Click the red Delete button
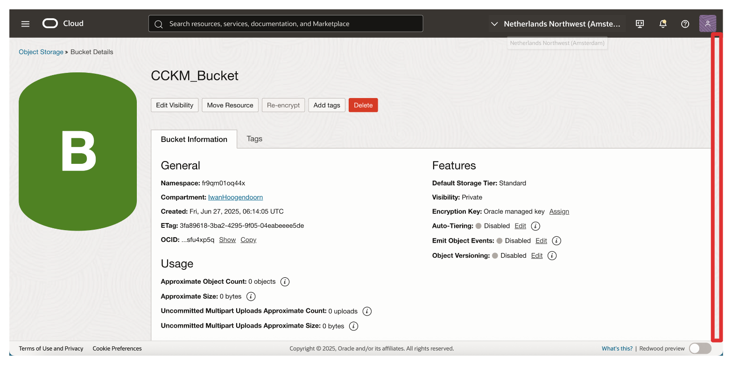This screenshot has width=732, height=365. click(363, 105)
